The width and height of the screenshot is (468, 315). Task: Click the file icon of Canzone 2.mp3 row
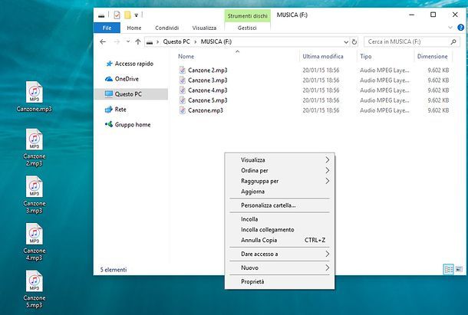[x=183, y=70]
